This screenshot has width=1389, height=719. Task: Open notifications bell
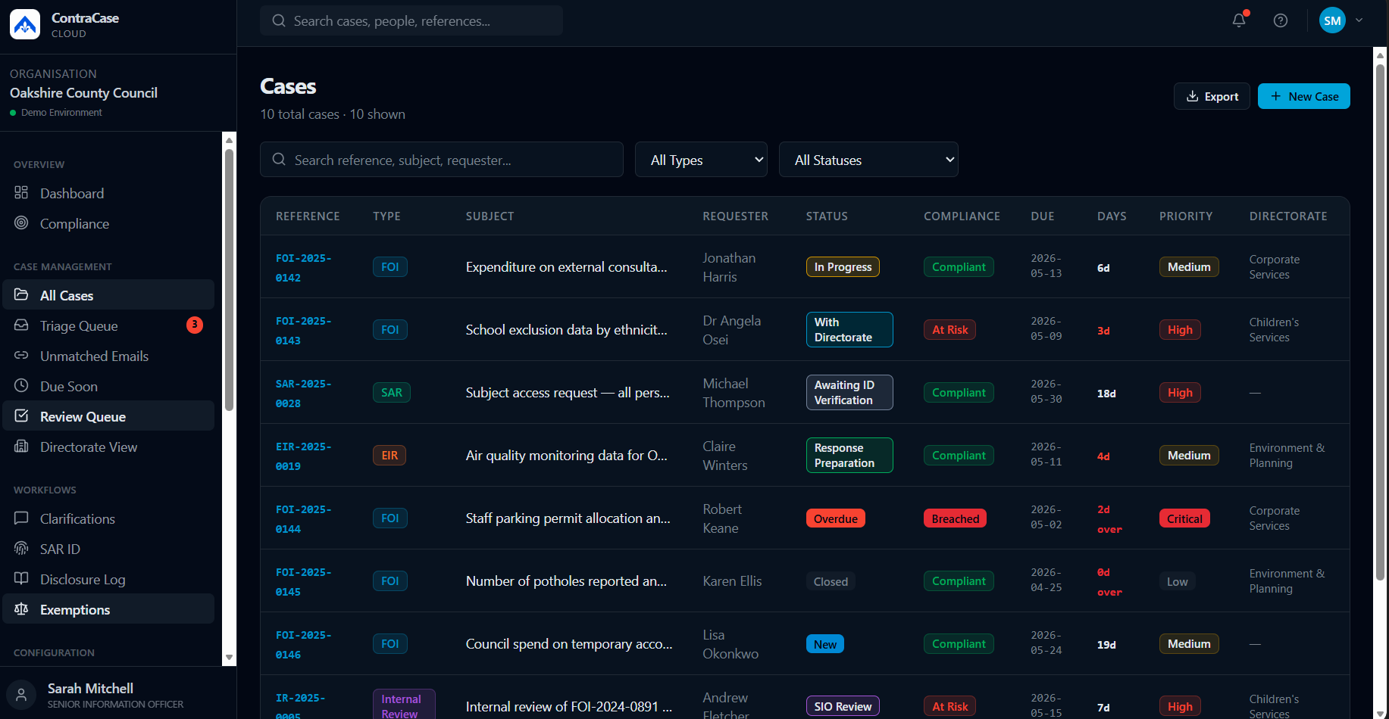pyautogui.click(x=1239, y=20)
